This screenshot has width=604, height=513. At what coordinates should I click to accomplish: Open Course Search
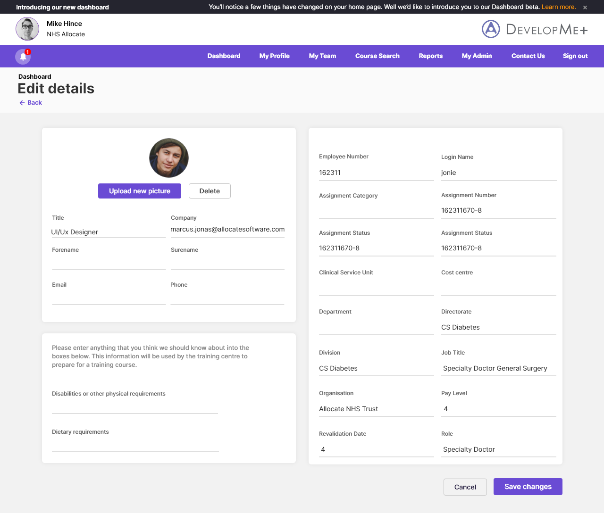point(377,56)
